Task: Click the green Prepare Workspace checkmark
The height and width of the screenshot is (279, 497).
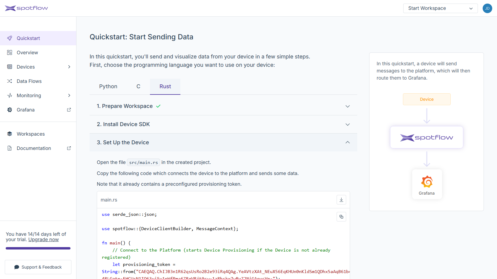Action: (x=158, y=106)
